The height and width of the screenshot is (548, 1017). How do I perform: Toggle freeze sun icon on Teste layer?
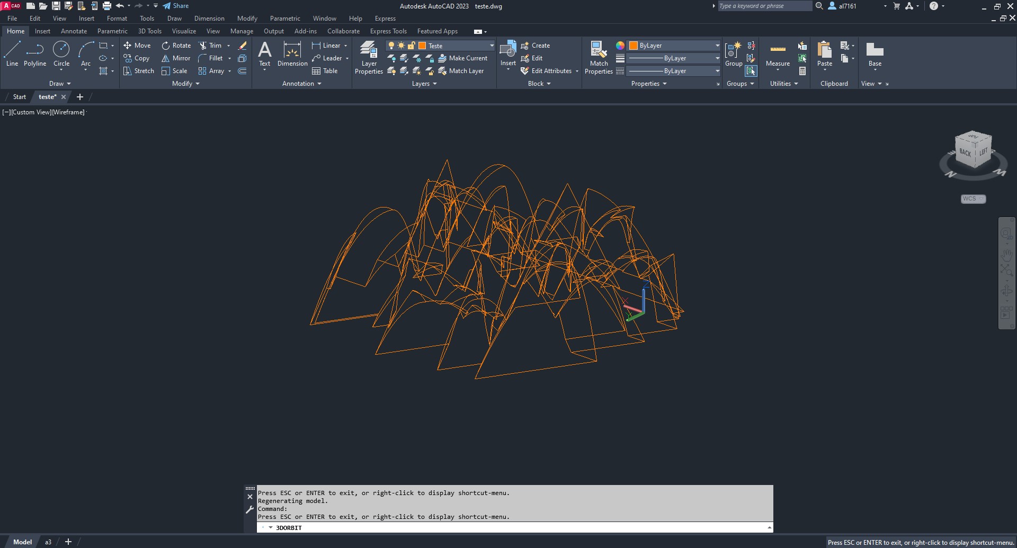tap(401, 46)
